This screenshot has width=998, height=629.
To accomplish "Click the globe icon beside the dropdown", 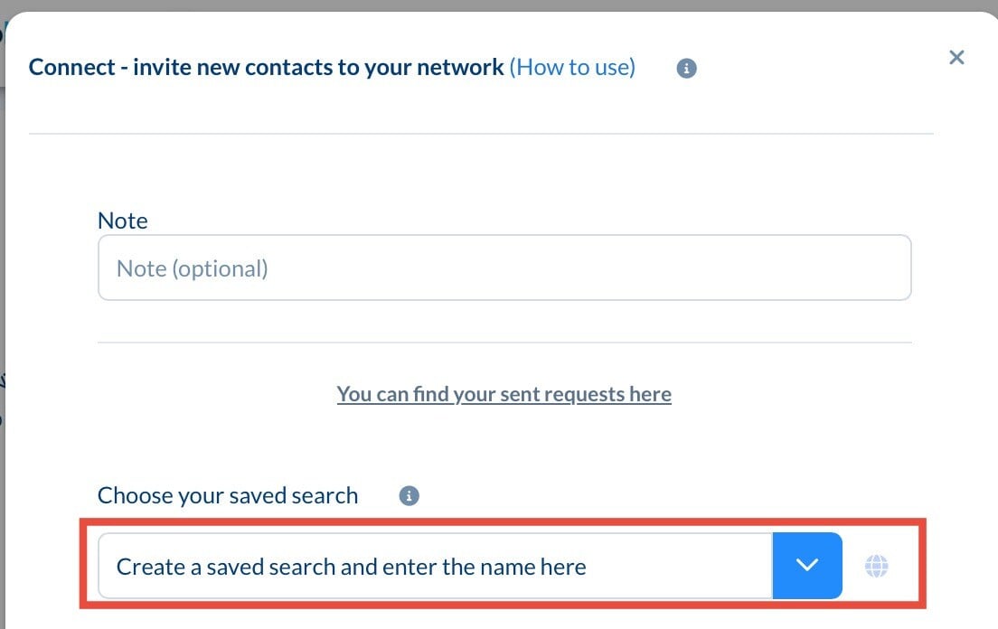I will [876, 567].
